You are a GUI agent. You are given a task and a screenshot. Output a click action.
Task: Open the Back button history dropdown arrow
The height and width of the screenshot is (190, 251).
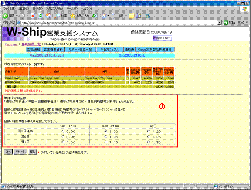(17, 16)
